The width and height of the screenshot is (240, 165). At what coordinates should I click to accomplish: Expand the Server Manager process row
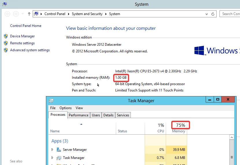click(x=52, y=149)
